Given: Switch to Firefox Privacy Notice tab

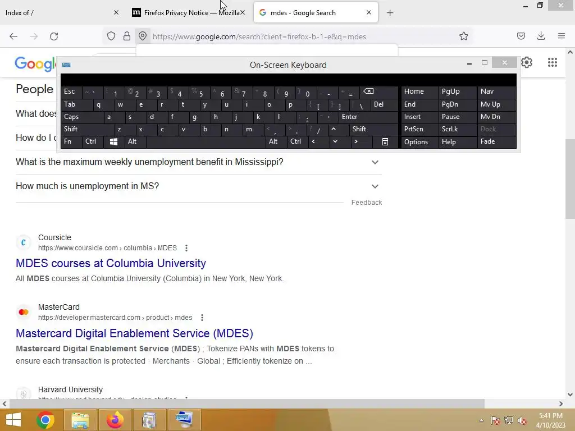Looking at the screenshot, I should [x=188, y=13].
